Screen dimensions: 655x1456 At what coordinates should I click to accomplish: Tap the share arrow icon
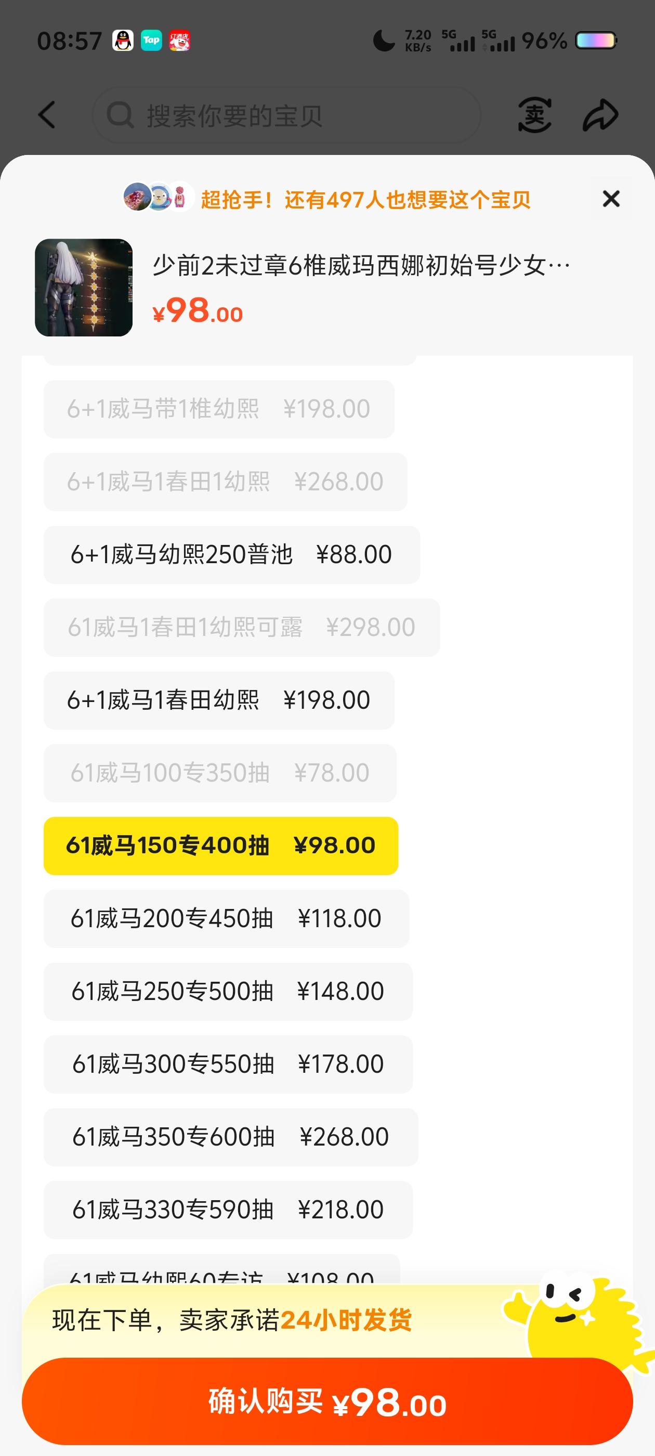coord(600,115)
